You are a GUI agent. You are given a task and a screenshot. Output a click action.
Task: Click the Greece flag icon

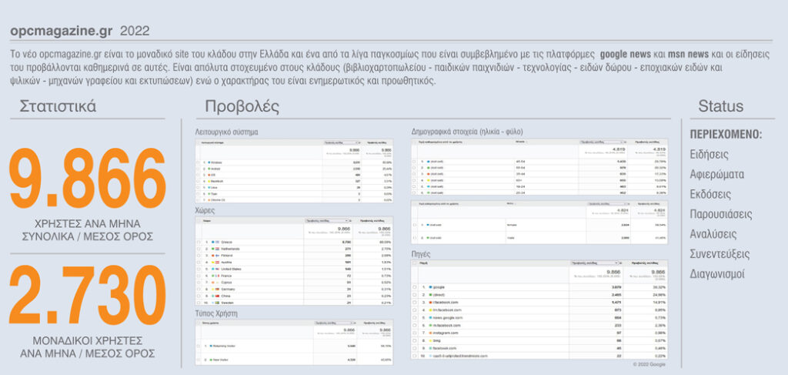click(x=218, y=243)
